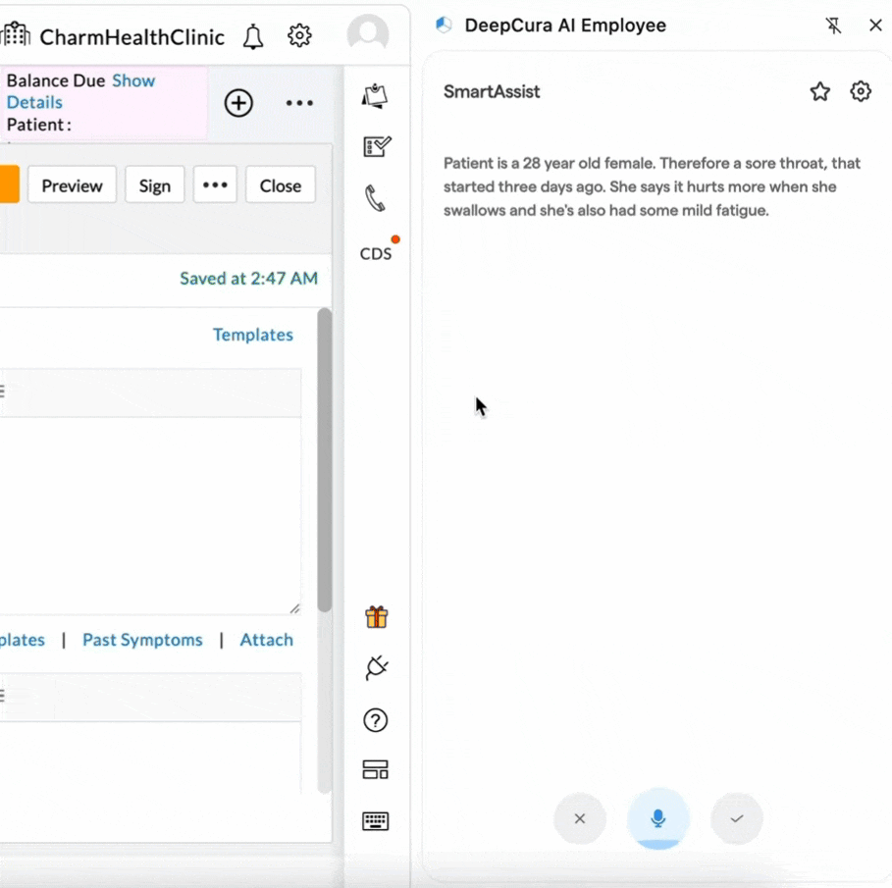Screen dimensions: 892x888
Task: Open the Show Details link for balance
Action: (x=80, y=91)
